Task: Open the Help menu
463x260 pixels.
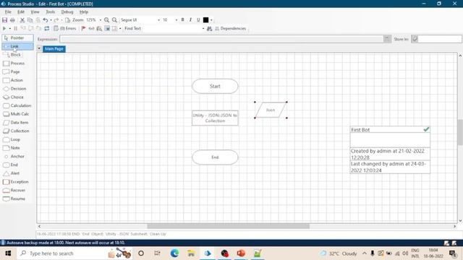Action: (x=84, y=12)
